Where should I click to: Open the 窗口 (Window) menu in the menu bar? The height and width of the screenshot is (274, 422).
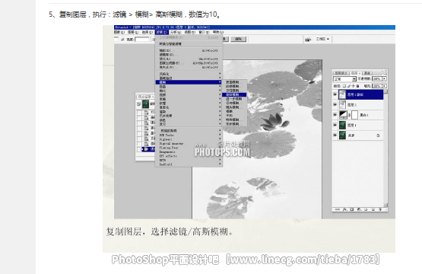pos(204,32)
